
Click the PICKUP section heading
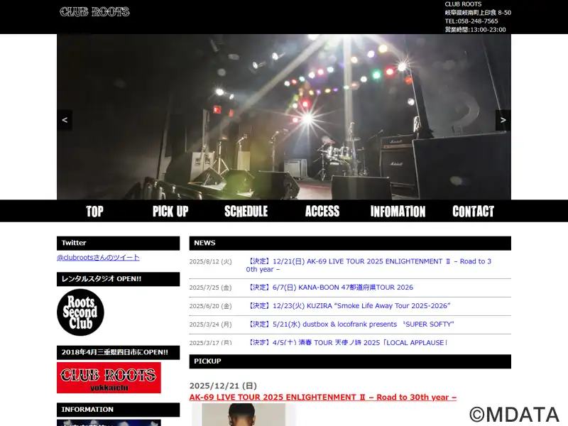[x=350, y=361]
